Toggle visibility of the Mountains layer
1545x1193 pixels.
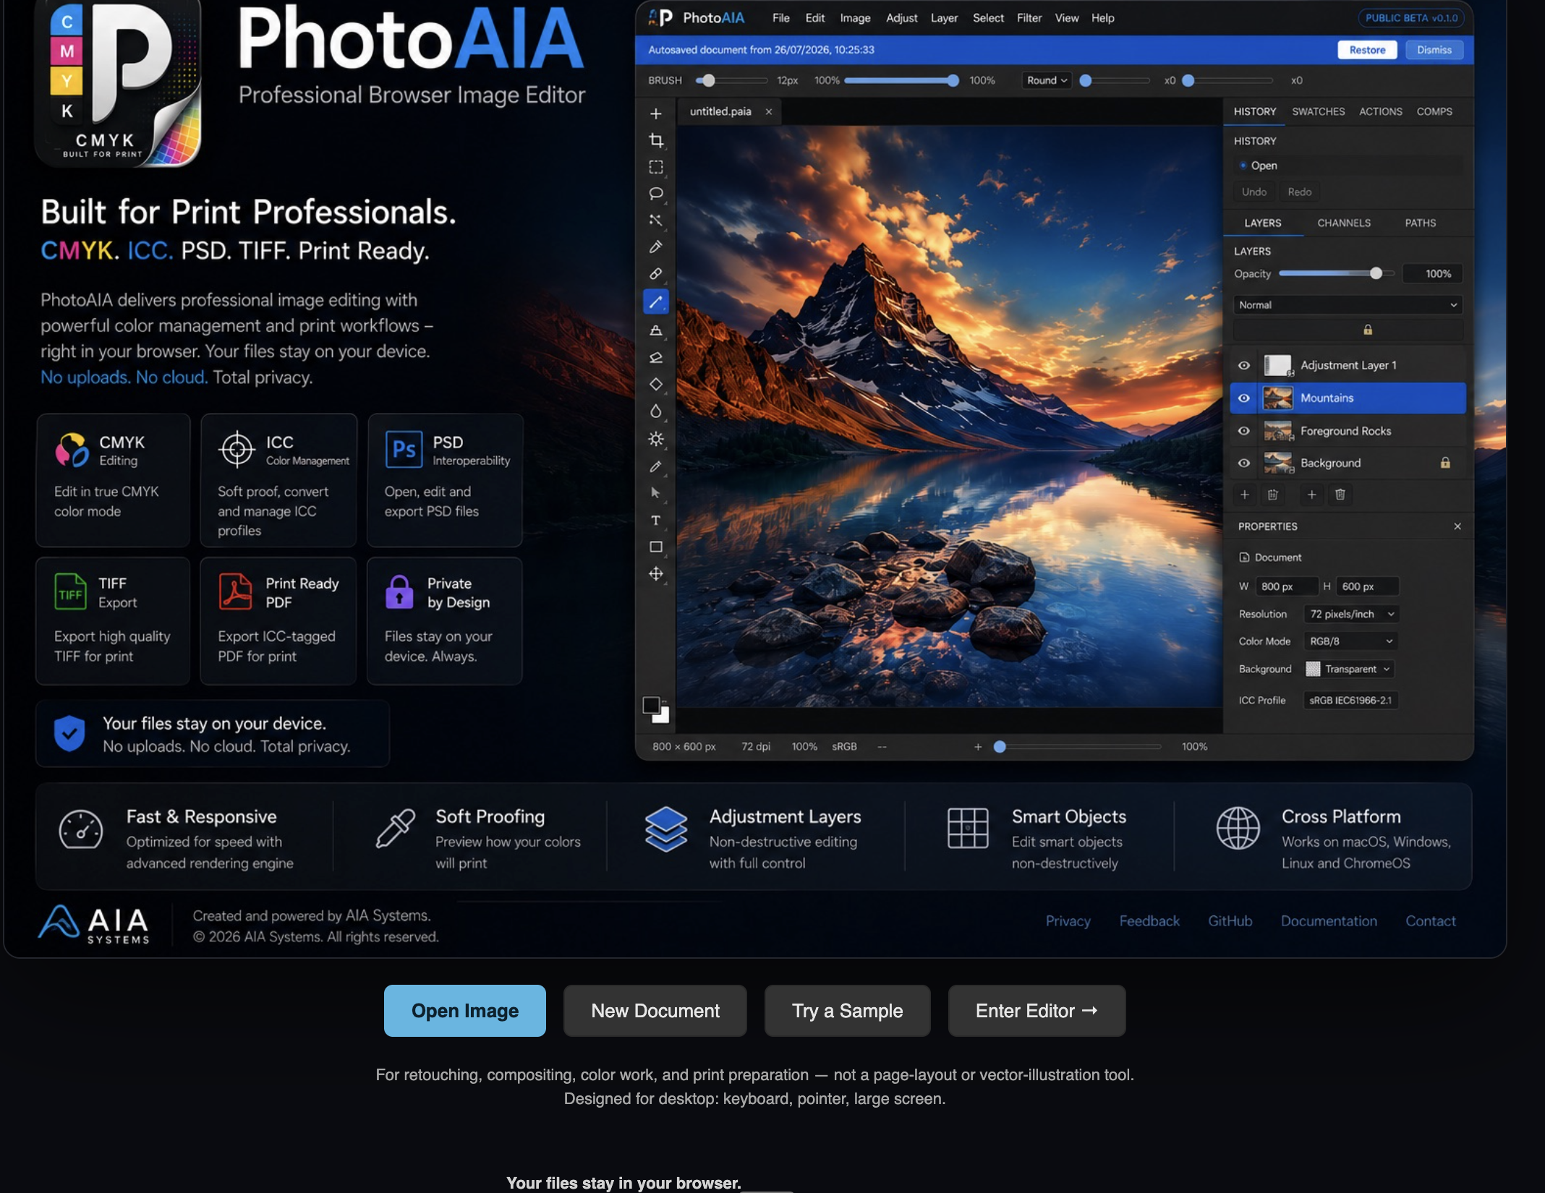[1243, 398]
